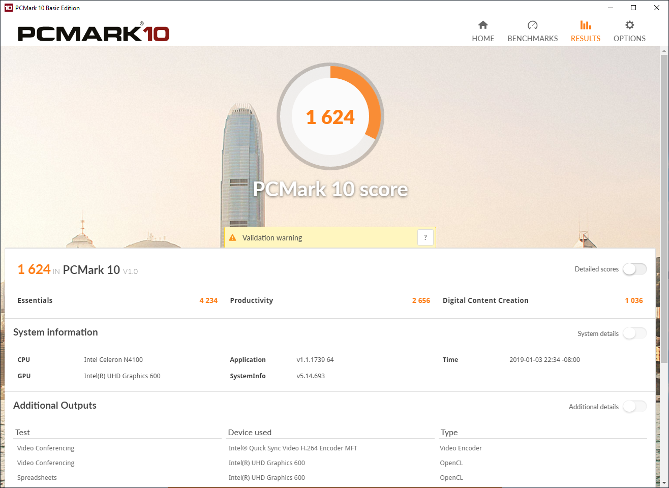669x488 pixels.
Task: Minimize the PCMark 10 window
Action: [x=610, y=8]
